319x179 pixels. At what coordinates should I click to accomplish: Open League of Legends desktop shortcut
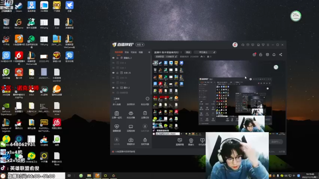click(x=6, y=125)
